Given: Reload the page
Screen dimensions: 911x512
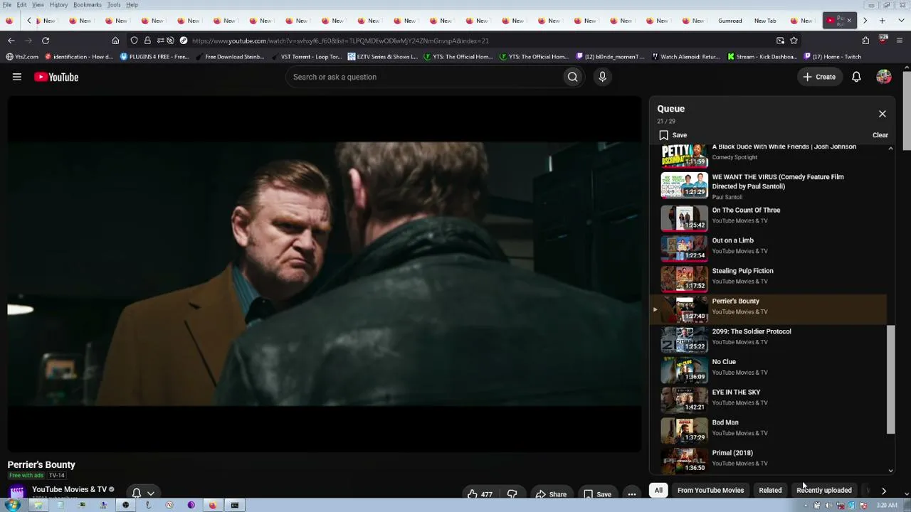Looking at the screenshot, I should pos(46,41).
